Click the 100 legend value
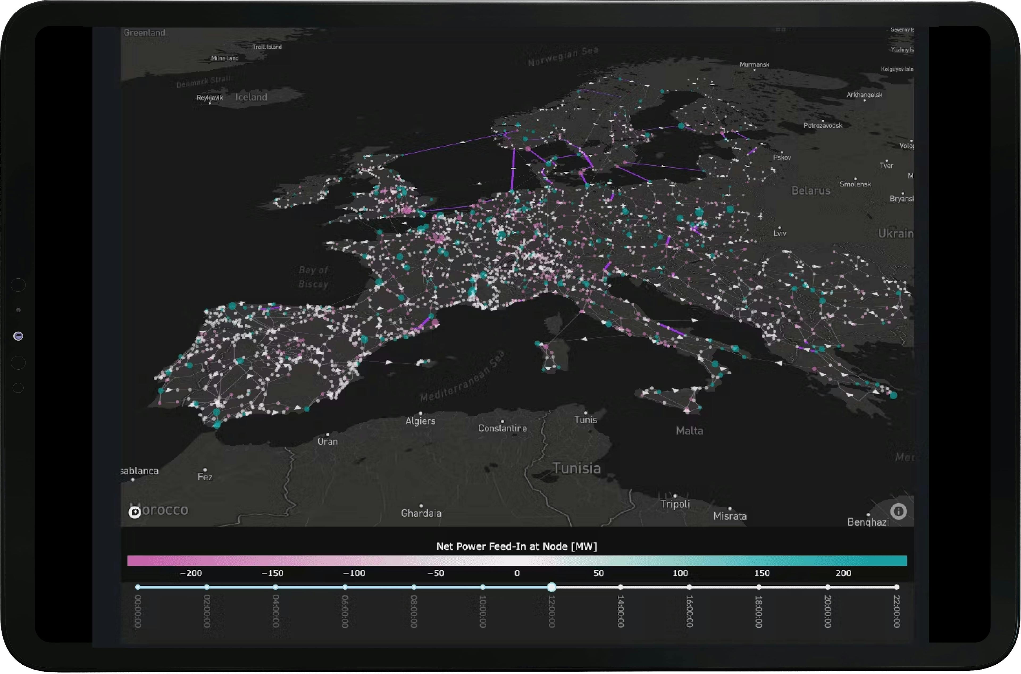The height and width of the screenshot is (674, 1021). pyautogui.click(x=680, y=573)
